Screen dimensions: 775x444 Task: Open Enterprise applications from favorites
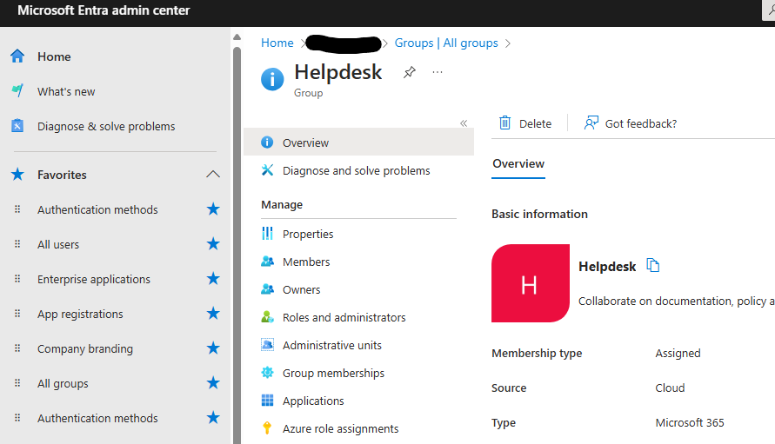click(x=94, y=280)
